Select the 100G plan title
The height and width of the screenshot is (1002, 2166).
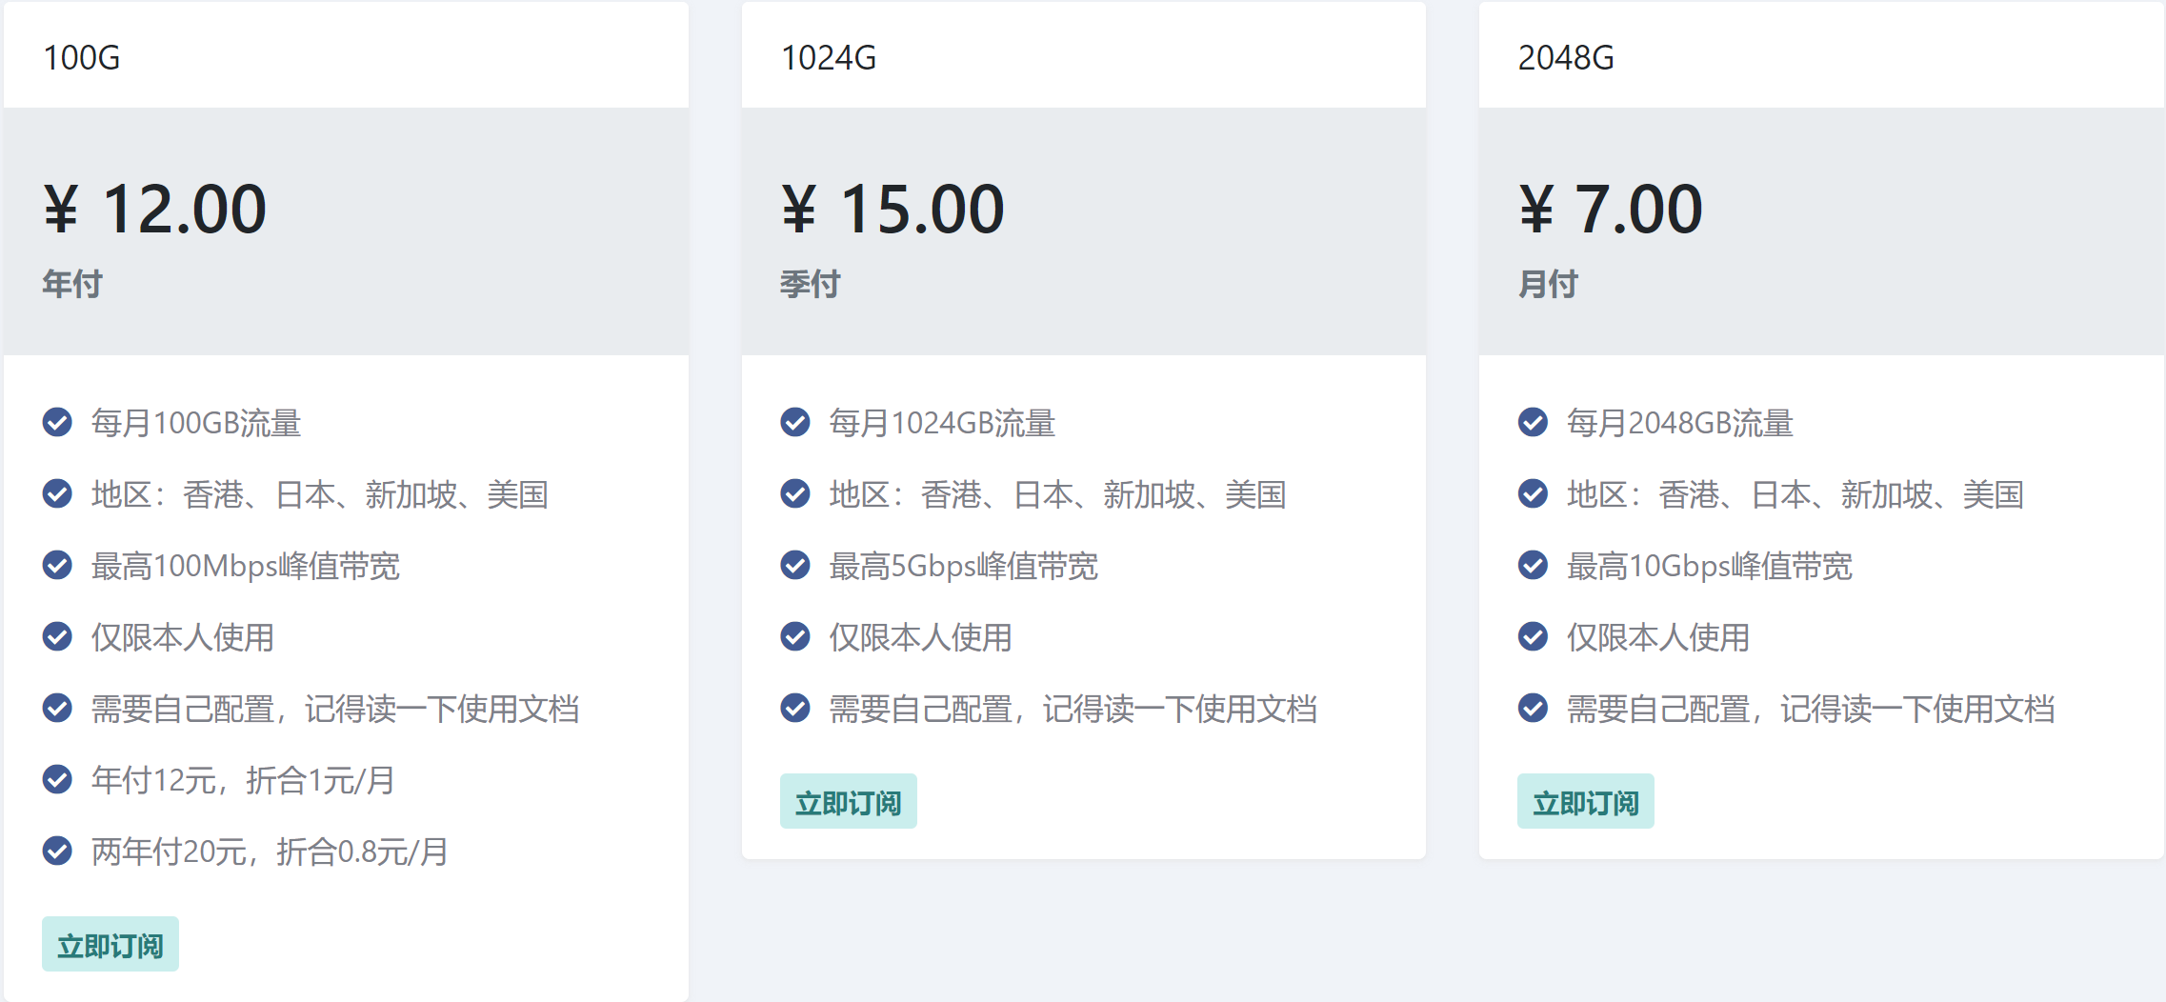[x=82, y=58]
